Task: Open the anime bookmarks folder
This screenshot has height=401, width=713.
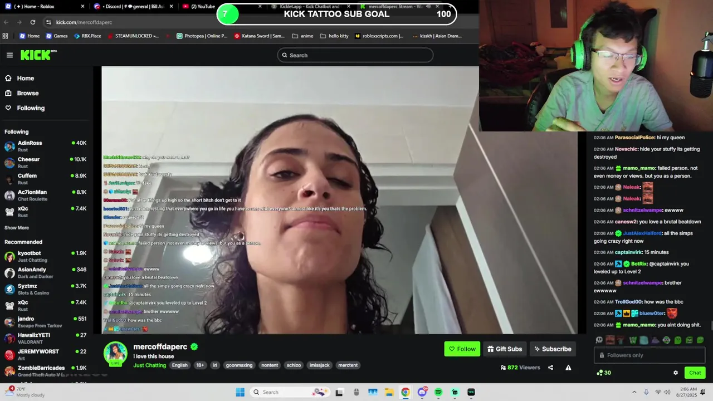Action: tap(302, 36)
